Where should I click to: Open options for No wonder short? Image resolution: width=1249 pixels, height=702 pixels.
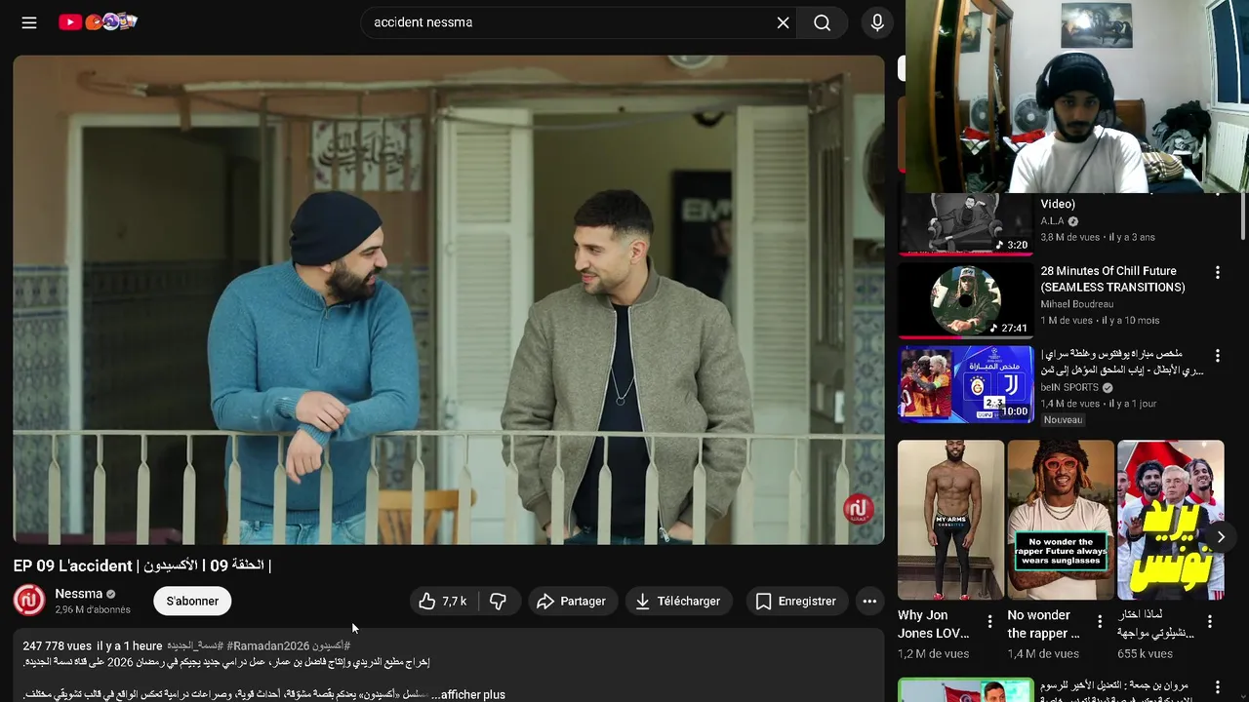coord(1100,621)
